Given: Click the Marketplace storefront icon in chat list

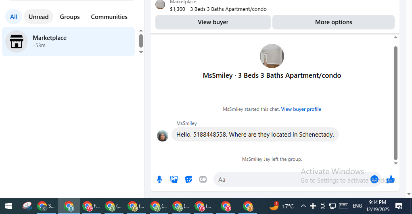Looking at the screenshot, I should pyautogui.click(x=17, y=42).
